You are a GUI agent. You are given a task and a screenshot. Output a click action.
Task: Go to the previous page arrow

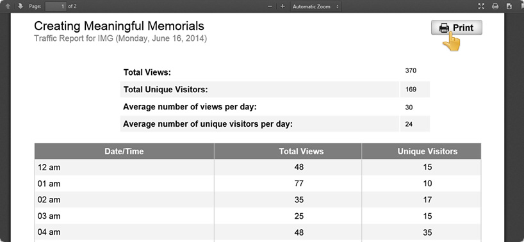pos(8,6)
